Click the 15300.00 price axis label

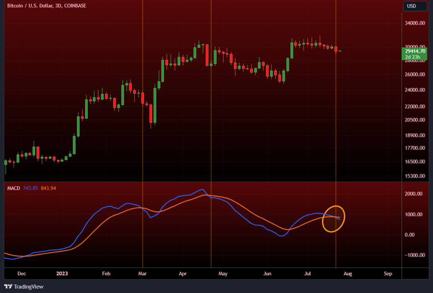click(415, 176)
